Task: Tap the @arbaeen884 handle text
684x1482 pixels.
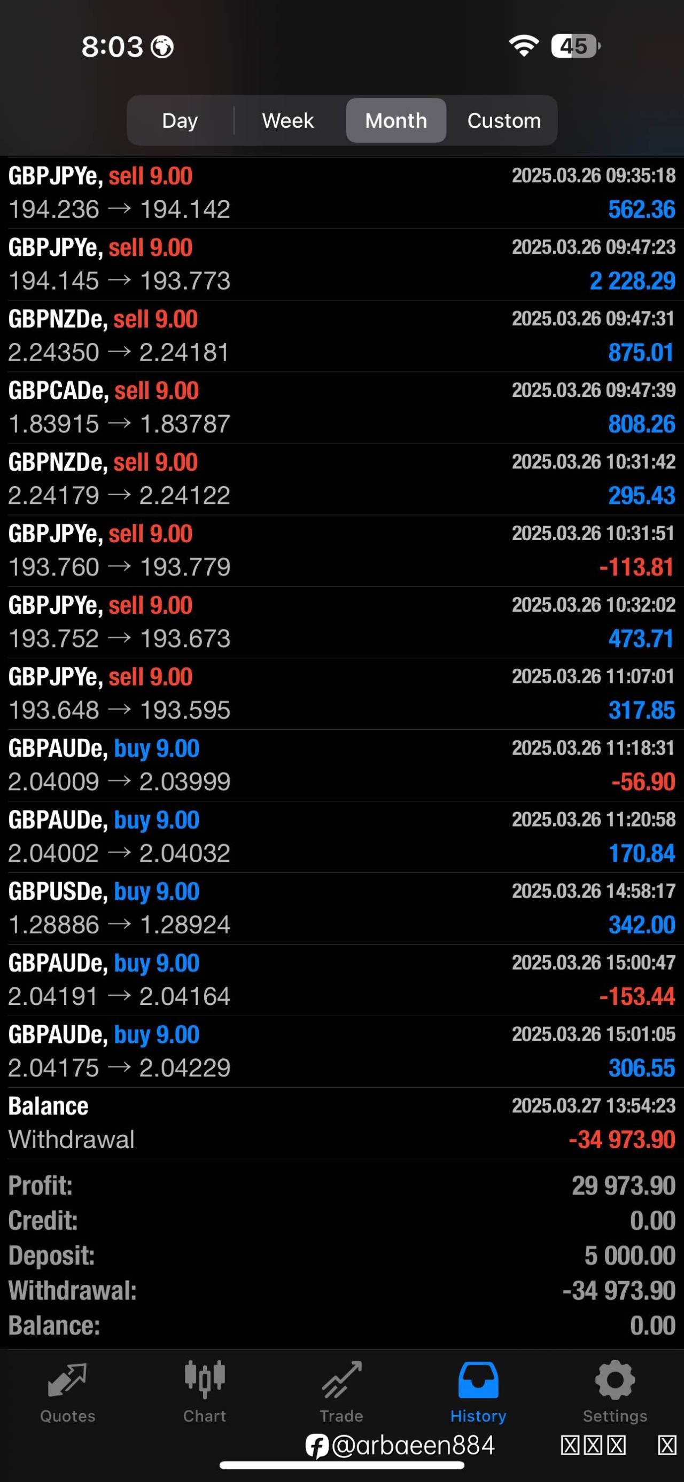Action: [x=413, y=1446]
